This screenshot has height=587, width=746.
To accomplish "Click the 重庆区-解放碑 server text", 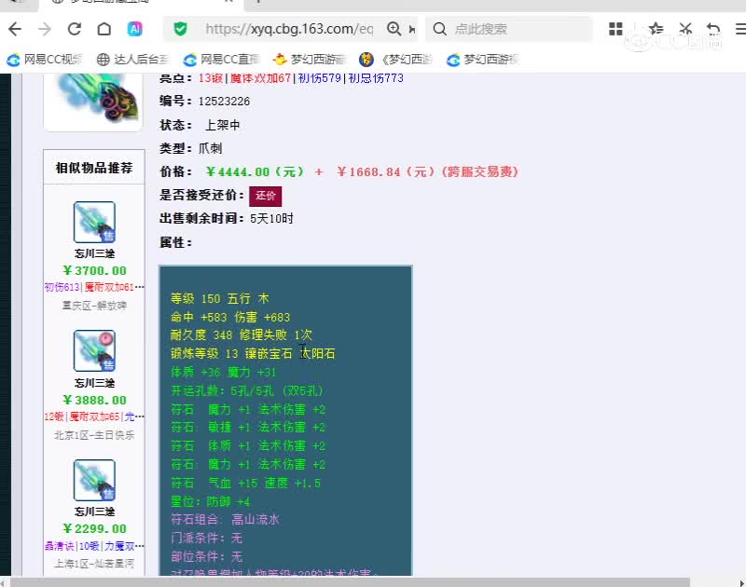I will [94, 306].
